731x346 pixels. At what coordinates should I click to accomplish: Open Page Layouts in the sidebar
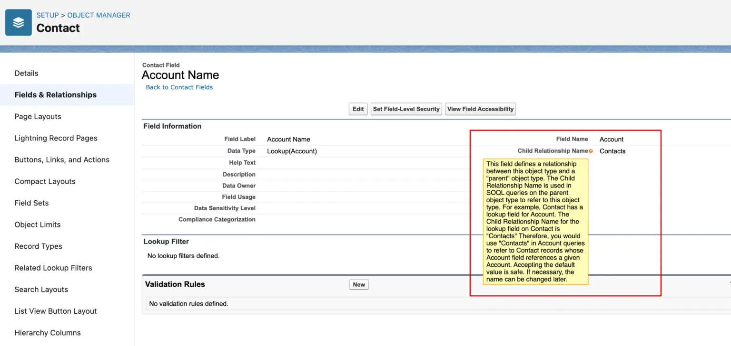pyautogui.click(x=38, y=117)
